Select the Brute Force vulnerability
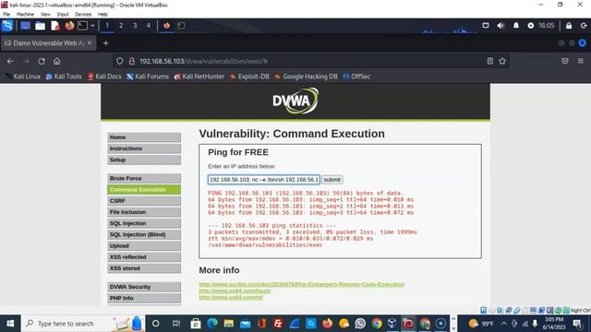This screenshot has width=591, height=332. tap(144, 178)
